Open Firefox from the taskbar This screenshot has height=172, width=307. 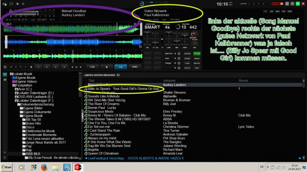point(44,167)
